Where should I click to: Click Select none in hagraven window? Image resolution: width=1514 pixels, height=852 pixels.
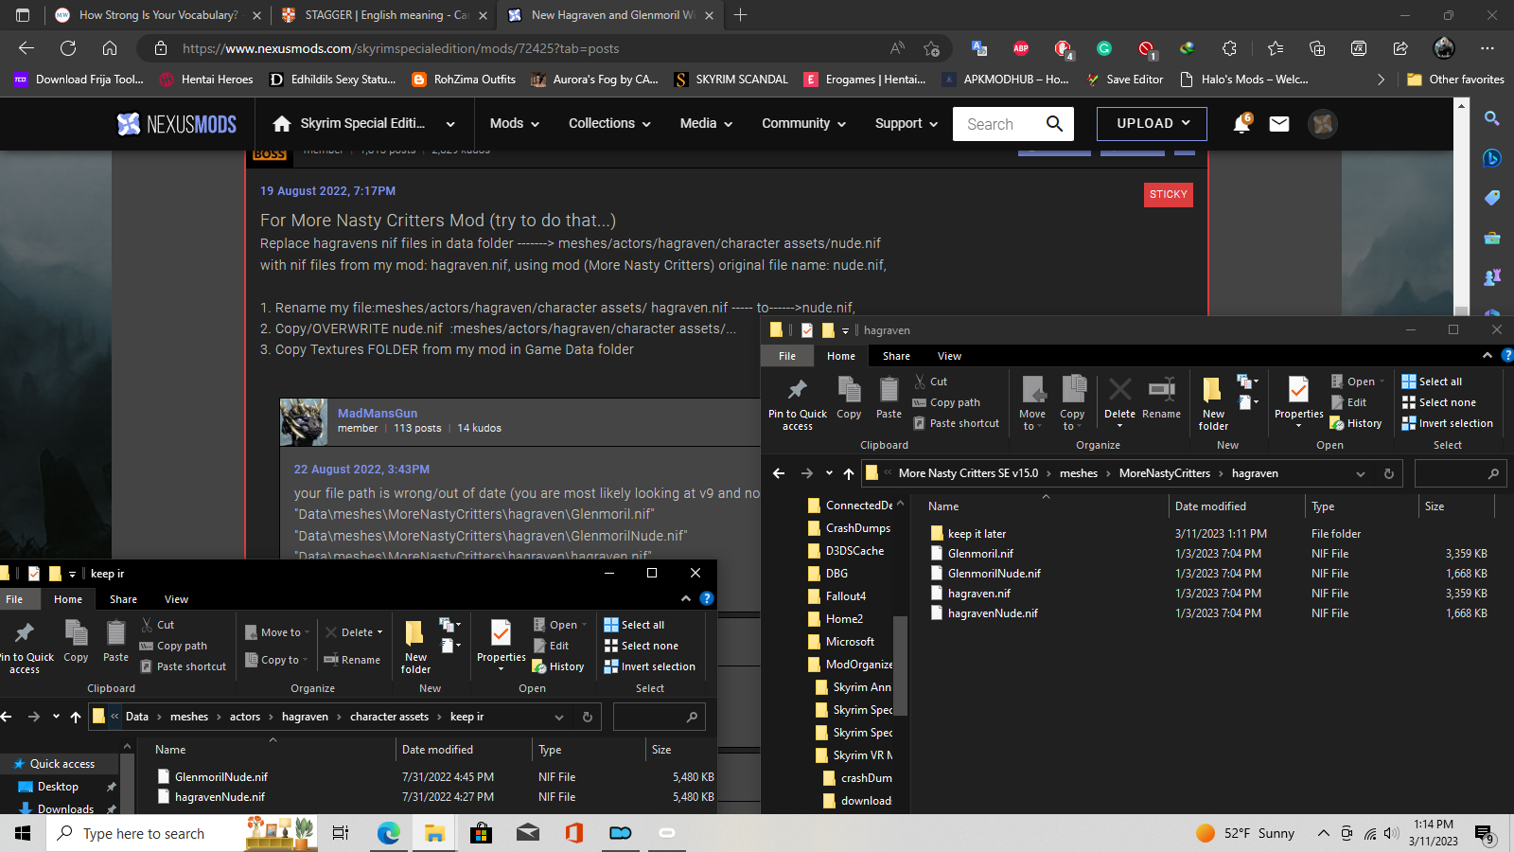(x=1446, y=402)
